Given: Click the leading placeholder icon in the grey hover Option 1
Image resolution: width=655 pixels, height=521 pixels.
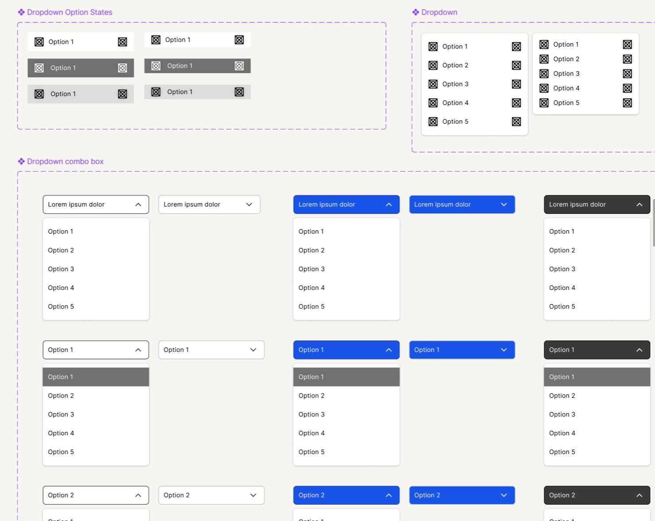Looking at the screenshot, I should coord(39,68).
